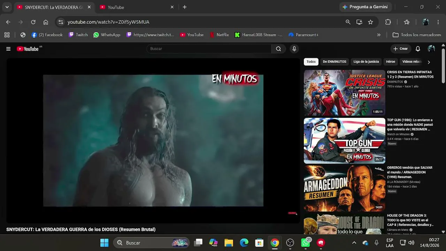
Task: Focus the YouTube Buscar search field
Action: point(209,49)
